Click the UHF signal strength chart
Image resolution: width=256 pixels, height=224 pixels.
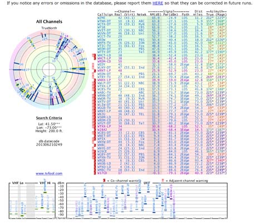click(147, 201)
